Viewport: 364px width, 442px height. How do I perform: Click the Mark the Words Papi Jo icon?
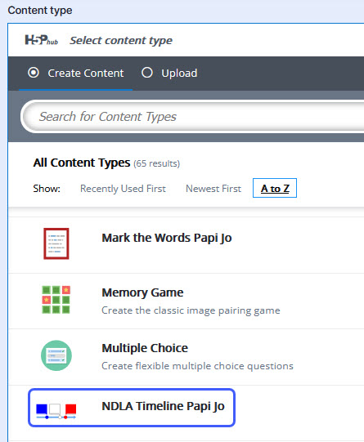tap(56, 243)
